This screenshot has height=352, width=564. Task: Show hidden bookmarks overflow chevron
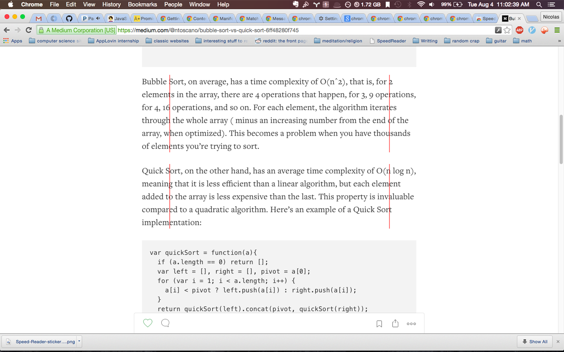pyautogui.click(x=559, y=41)
